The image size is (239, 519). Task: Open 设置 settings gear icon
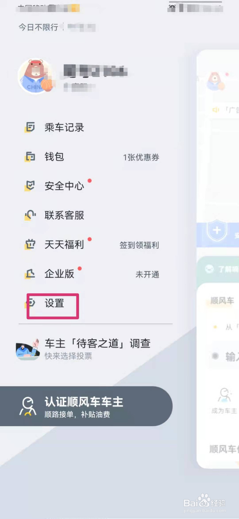(x=30, y=303)
